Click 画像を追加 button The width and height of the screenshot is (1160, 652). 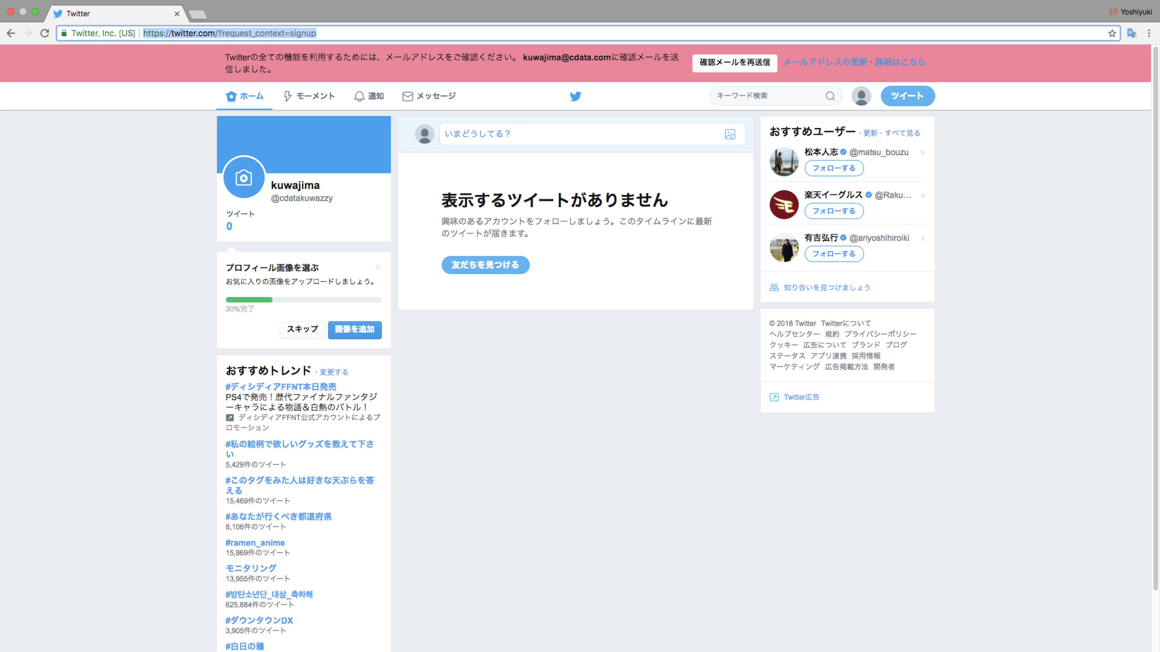[354, 329]
